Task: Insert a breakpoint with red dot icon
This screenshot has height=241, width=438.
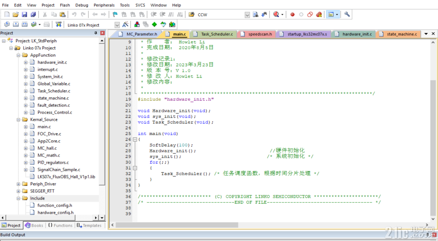Action: click(292, 14)
